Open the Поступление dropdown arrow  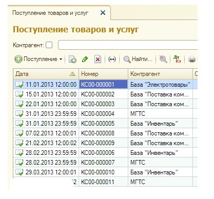61,59
